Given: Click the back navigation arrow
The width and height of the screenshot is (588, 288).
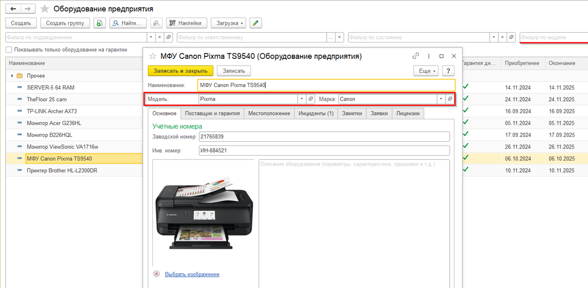Looking at the screenshot, I should 13,9.
